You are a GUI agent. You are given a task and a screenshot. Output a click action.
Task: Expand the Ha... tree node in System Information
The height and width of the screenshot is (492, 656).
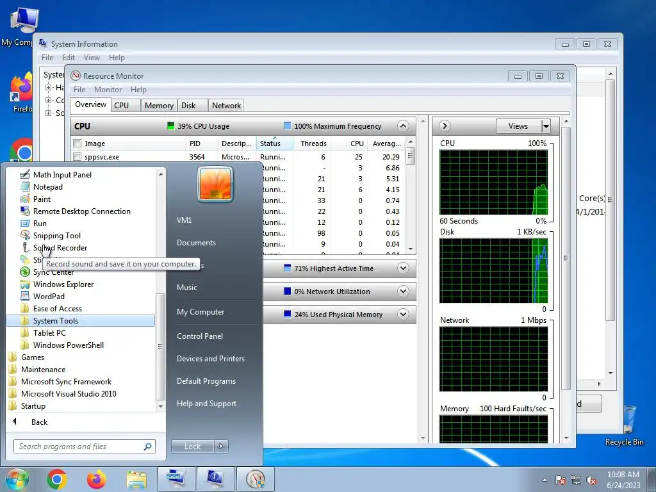point(49,87)
